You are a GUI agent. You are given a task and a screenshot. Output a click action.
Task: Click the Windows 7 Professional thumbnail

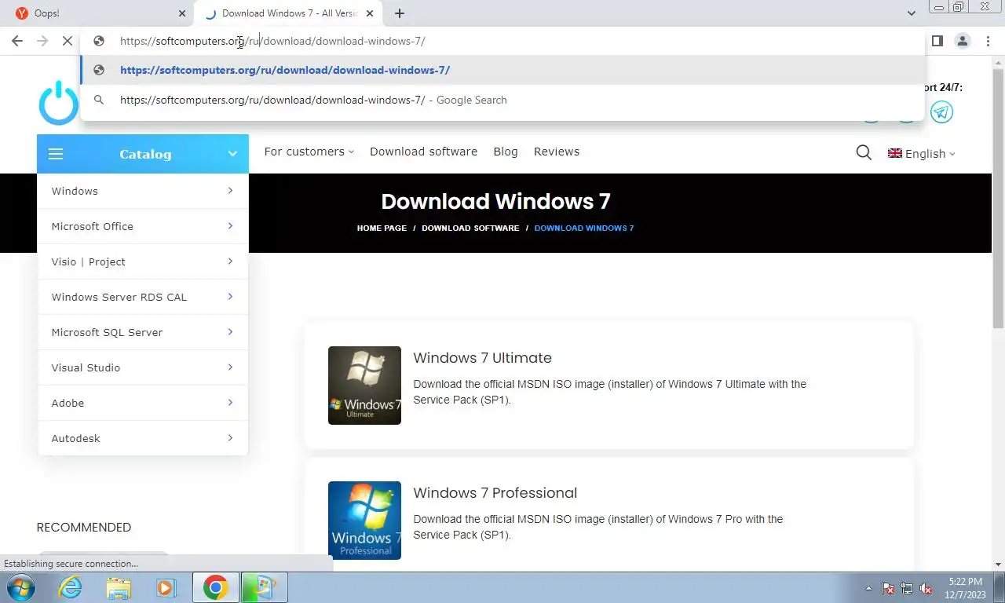[364, 521]
